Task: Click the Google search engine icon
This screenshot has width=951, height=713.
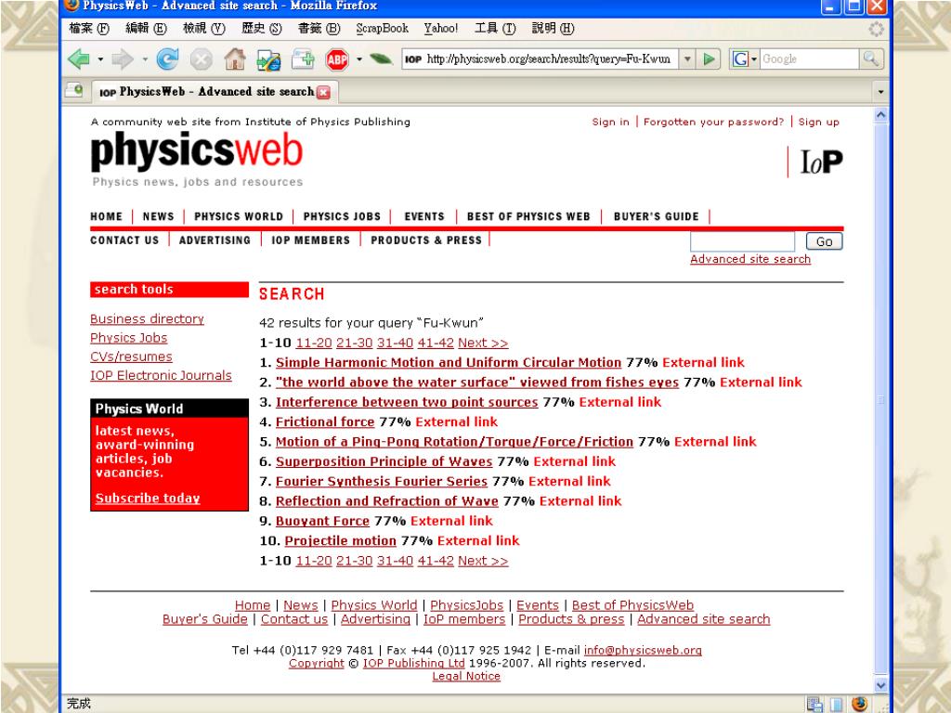Action: point(740,58)
